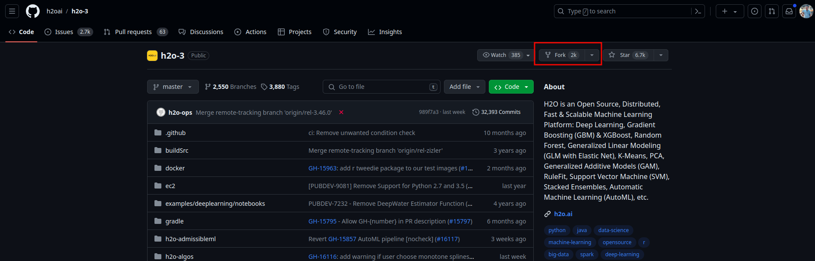Click the h2o-ops commit author avatar
The image size is (815, 261).
pos(161,112)
